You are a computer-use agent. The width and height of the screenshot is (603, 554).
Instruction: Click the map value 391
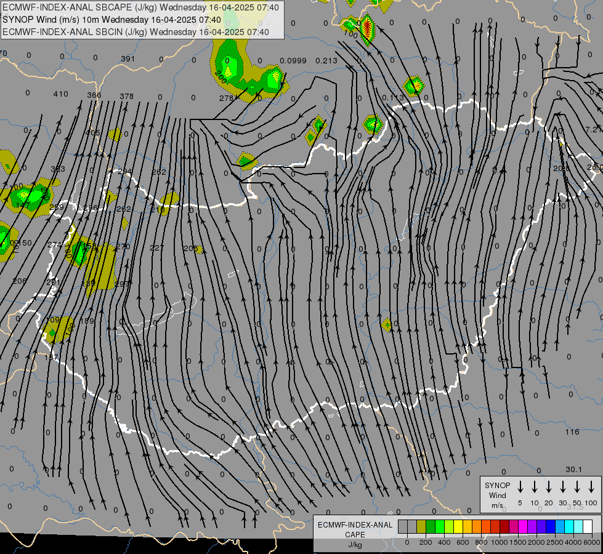point(128,59)
